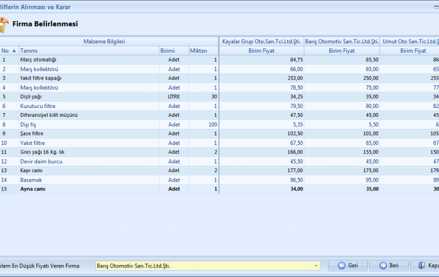Click the sort arrow in No column

coord(14,50)
